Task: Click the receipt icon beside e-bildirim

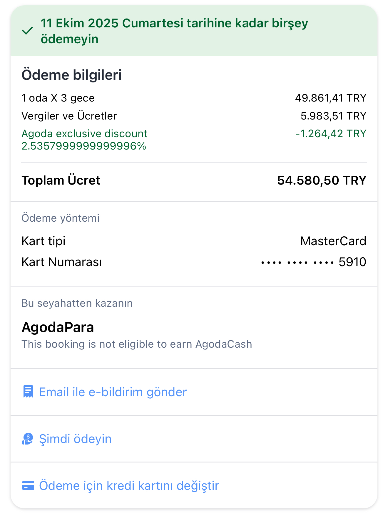Action: click(x=28, y=392)
